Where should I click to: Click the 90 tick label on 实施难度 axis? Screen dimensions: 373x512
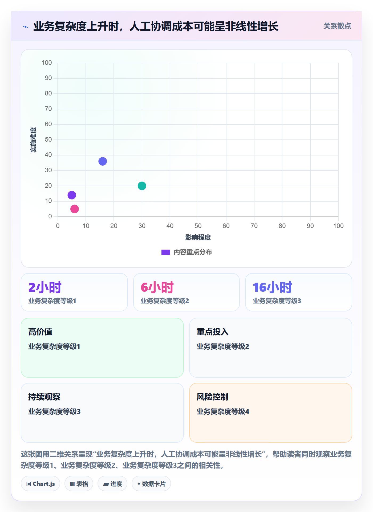coord(48,78)
